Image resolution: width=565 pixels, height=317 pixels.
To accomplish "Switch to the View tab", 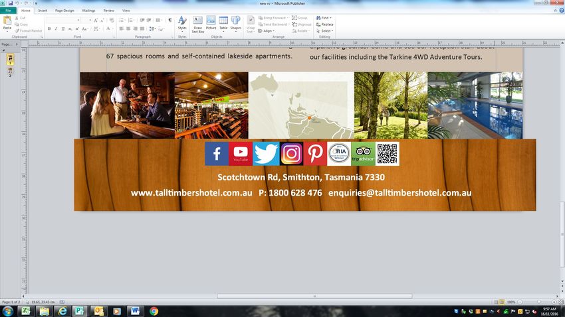I will pyautogui.click(x=126, y=11).
